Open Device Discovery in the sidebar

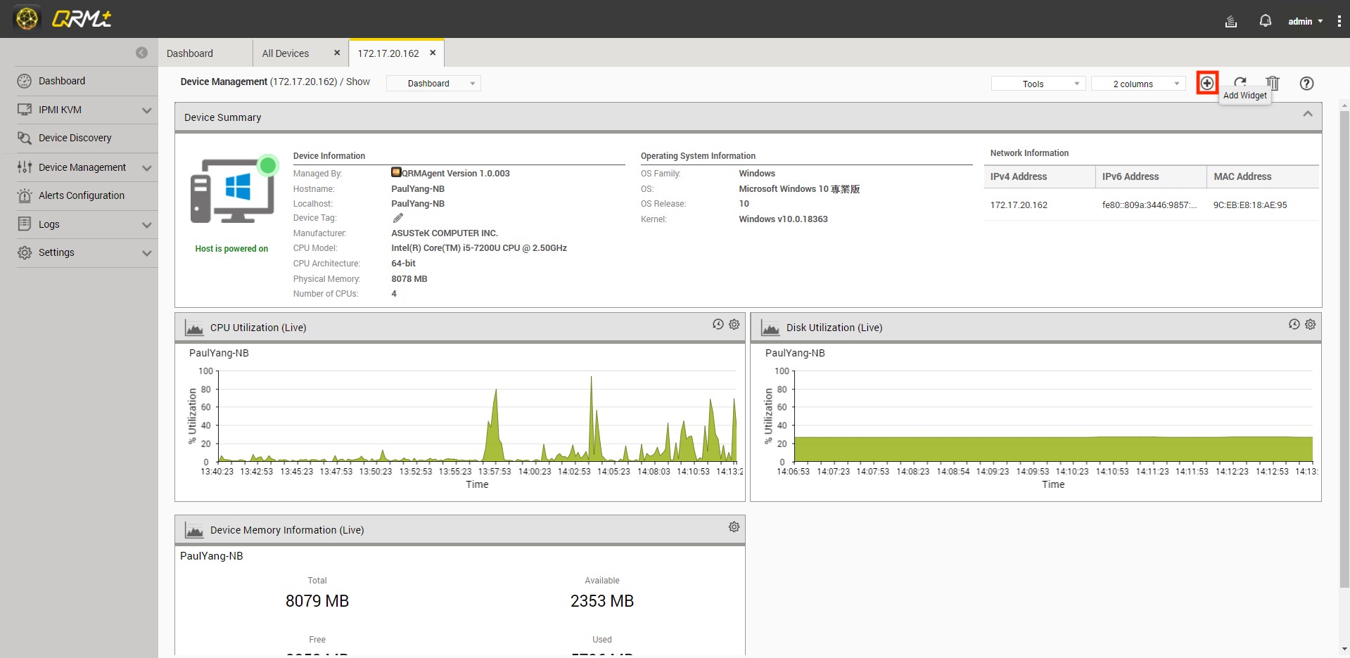(75, 138)
